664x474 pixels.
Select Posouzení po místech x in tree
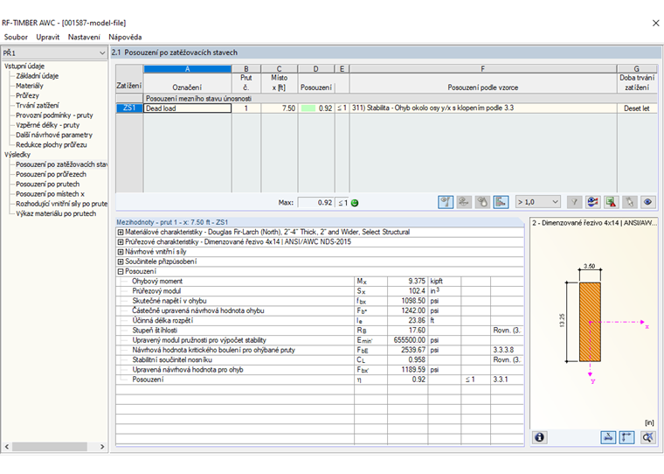tap(51, 193)
